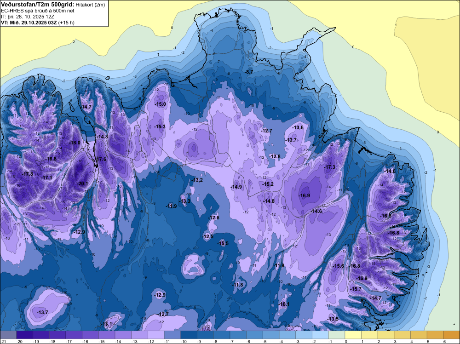Click the -13.6 temperature label

(298, 127)
